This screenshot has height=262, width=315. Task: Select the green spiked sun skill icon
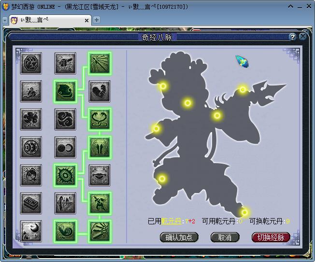click(x=65, y=175)
